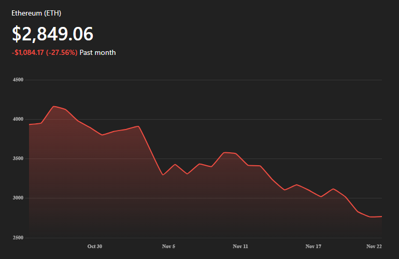Screen dimensions: 399x259
Task: Select the 2500 y-axis label
Action: [x=18, y=238]
